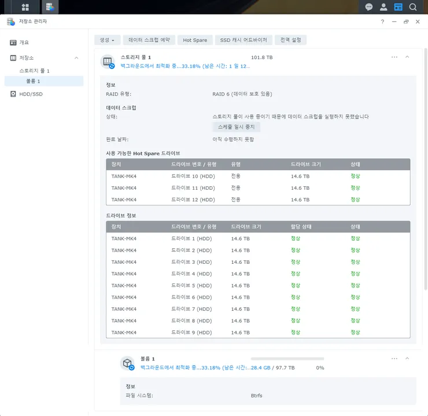Open HDD/SSD section in sidebar
The image size is (428, 416).
pos(44,94)
